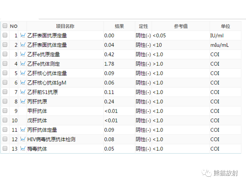246x184 pixels.
Task: Select the item name 乙肝e抗原定量
Action: (x=44, y=54)
